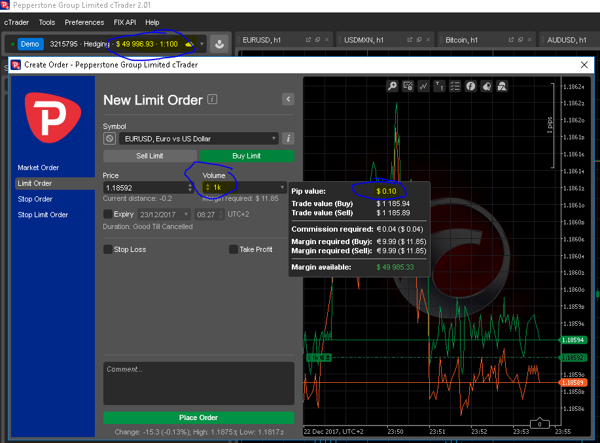Select Sell Limit order side
The image size is (600, 443).
click(150, 156)
